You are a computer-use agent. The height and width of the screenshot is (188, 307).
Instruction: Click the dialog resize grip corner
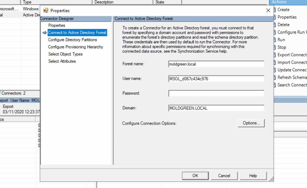click(x=271, y=179)
